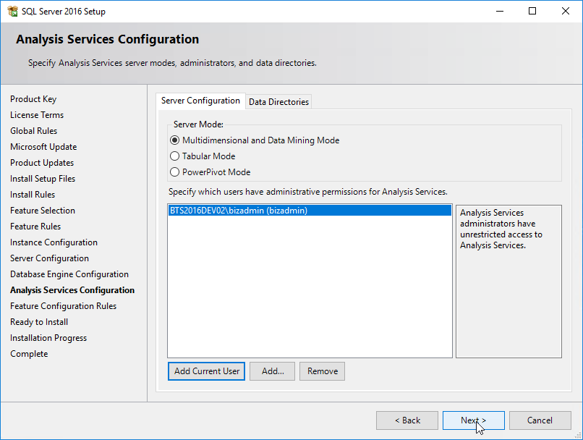
Task: Click the Add Current User button
Action: point(206,371)
